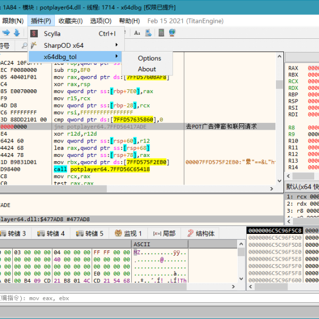This screenshot has height=319, width=319.
Task: Expand the x64dbg_tol submenu arrow
Action: pos(116,56)
